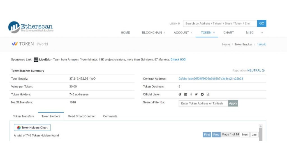Click the LiveEdu sponsor logo icon
This screenshot has width=287, height=161.
(36, 60)
